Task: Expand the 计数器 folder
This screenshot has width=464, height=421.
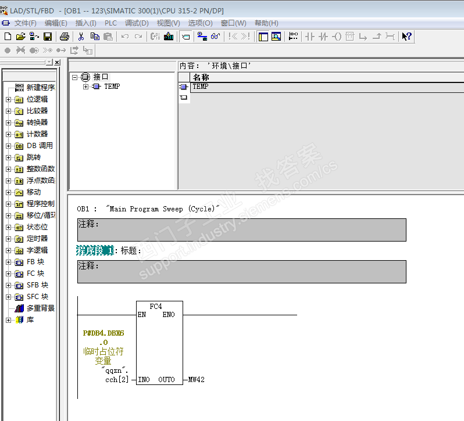Action: (x=8, y=134)
